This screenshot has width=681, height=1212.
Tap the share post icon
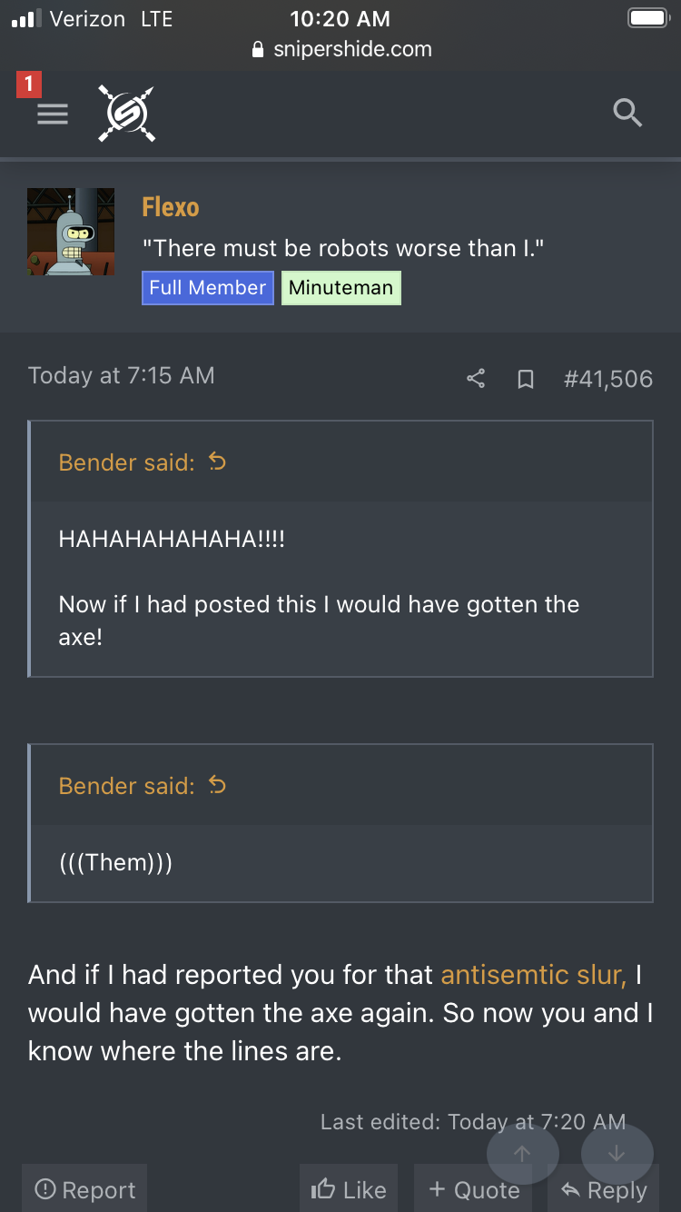pos(476,379)
